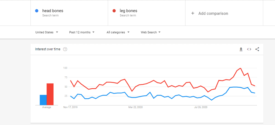Click the peak of the red line
Viewport: 275px width, 125px height.
(x=240, y=68)
